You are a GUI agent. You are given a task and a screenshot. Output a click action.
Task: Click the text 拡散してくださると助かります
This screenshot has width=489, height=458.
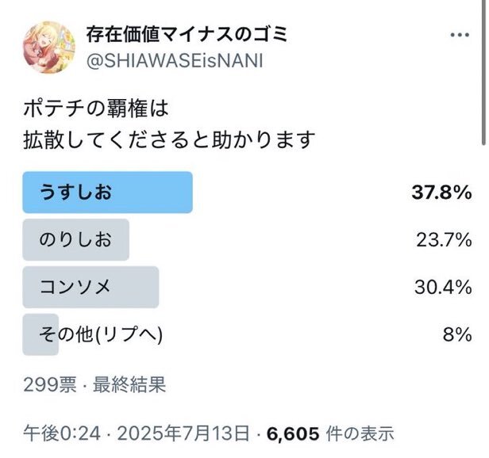point(169,139)
